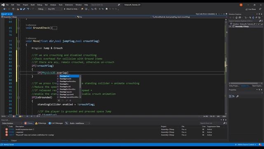Open the Assembly-CSharp project scope dropdown
264x149 pixels.
click(39, 17)
